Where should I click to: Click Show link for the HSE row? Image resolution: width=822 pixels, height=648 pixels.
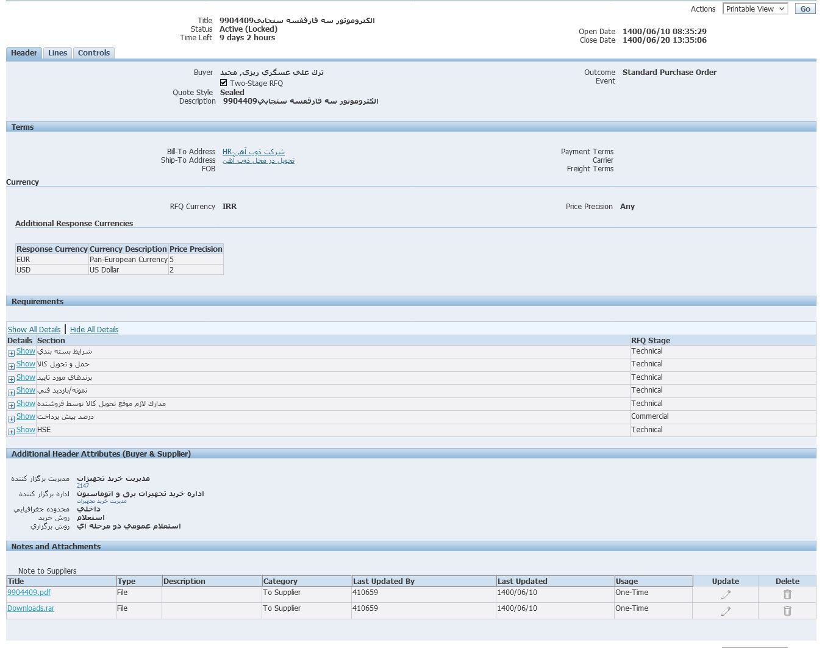[26, 430]
